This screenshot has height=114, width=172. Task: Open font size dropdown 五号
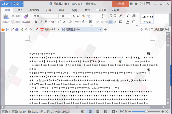click(x=70, y=16)
